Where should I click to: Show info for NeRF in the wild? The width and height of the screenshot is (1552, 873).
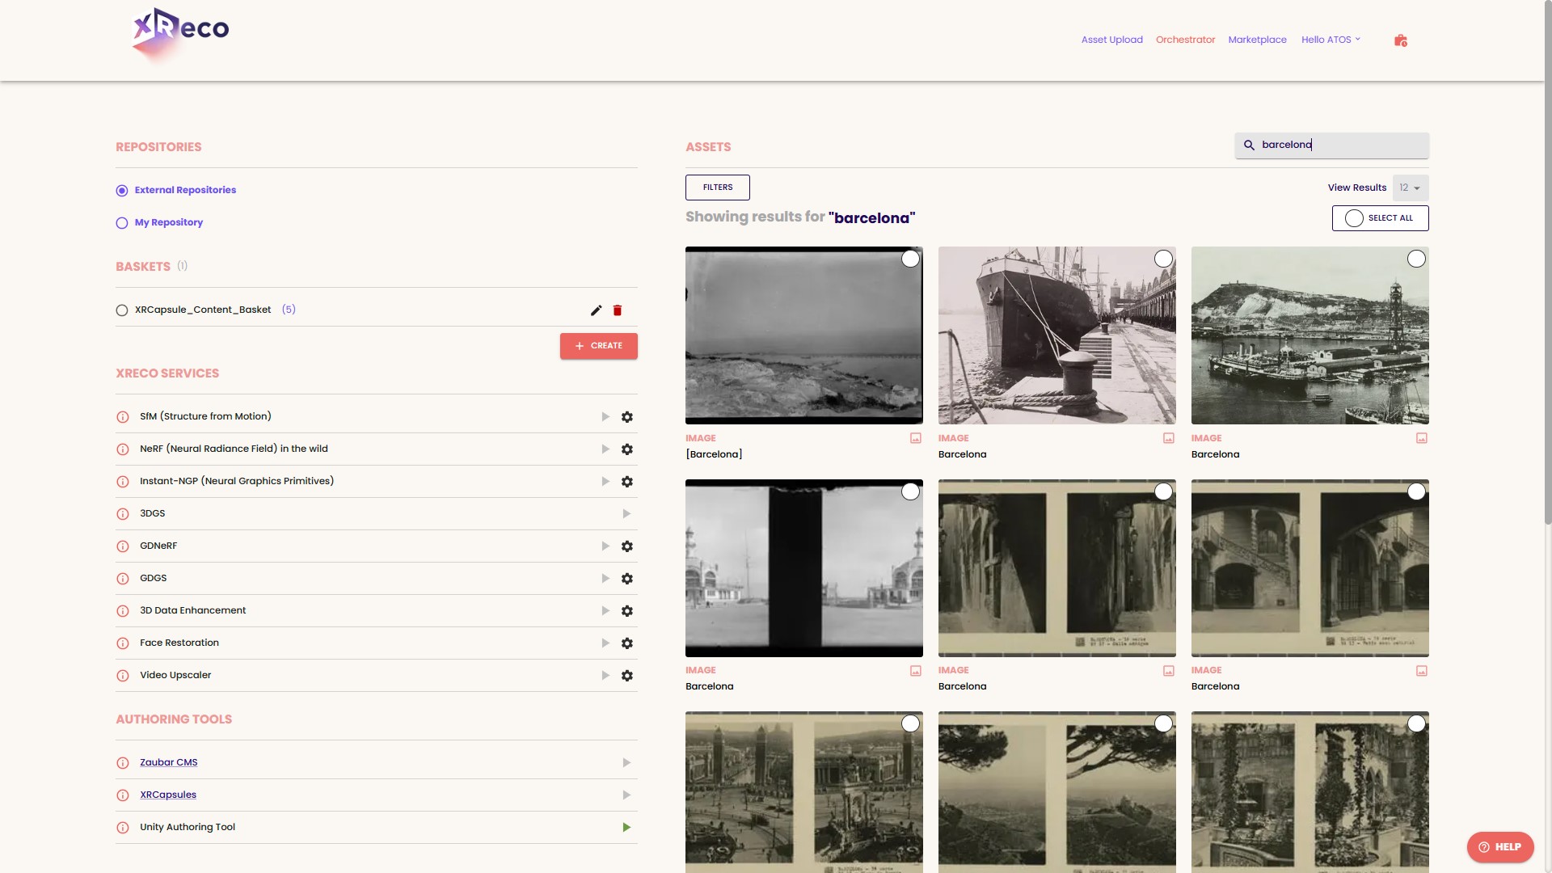[x=123, y=449]
